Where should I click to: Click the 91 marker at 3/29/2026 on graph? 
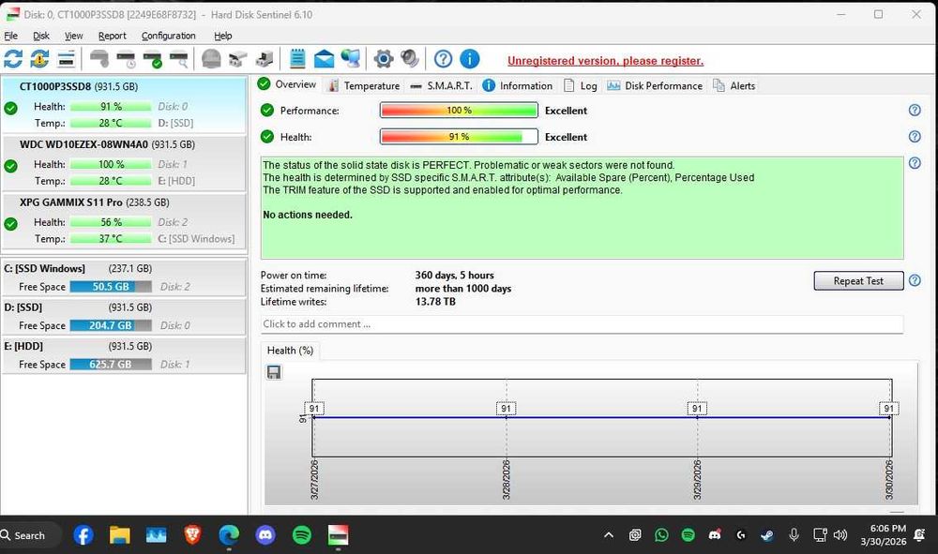[x=697, y=408]
